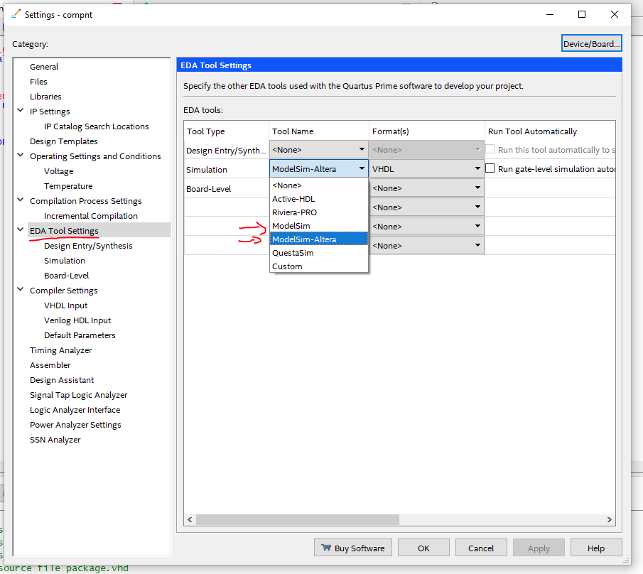This screenshot has height=574, width=643.
Task: Pick Active-HDL simulation tool option
Action: pos(293,199)
